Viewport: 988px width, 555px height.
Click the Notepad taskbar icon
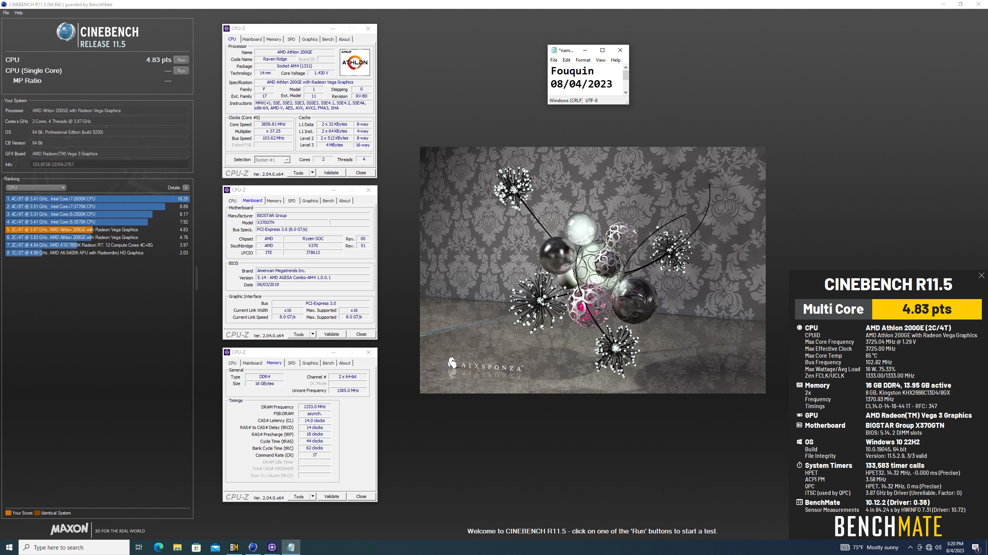pyautogui.click(x=291, y=547)
